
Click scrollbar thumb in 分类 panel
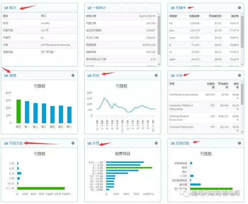click(x=242, y=94)
